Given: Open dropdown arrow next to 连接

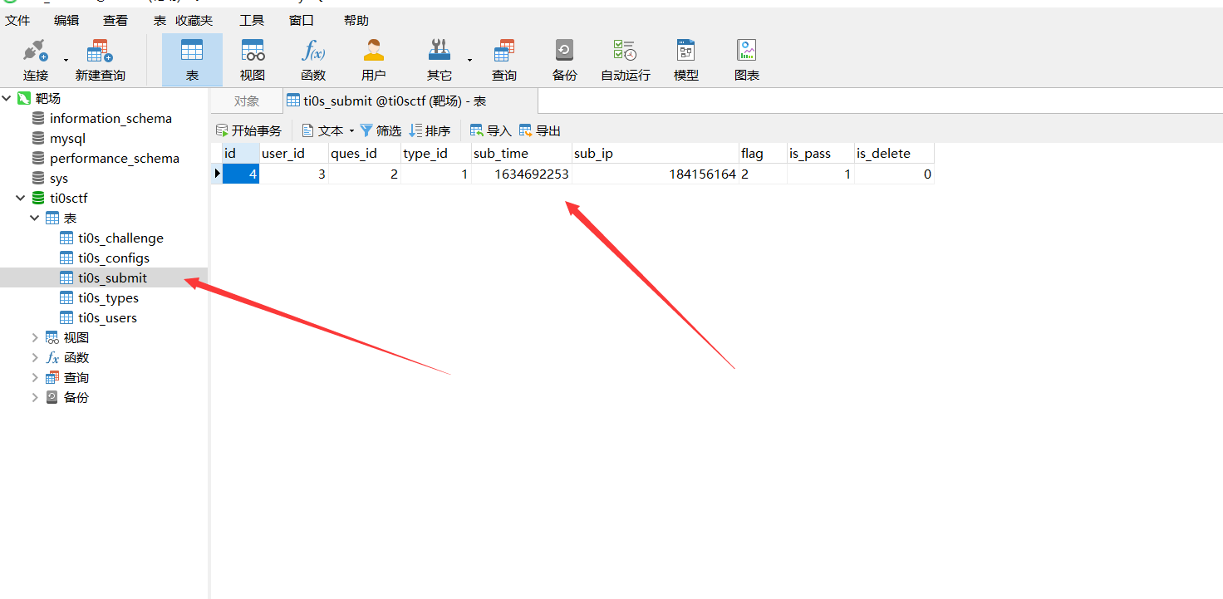Looking at the screenshot, I should [x=66, y=60].
